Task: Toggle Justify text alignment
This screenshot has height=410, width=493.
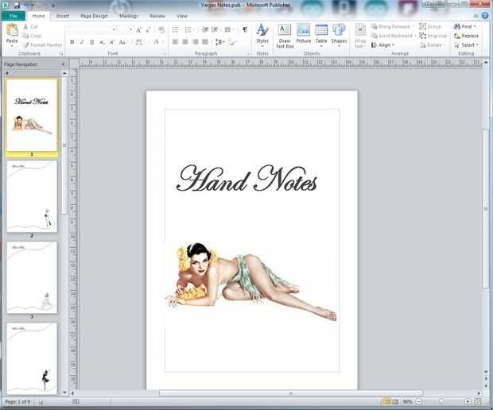Action: (205, 42)
